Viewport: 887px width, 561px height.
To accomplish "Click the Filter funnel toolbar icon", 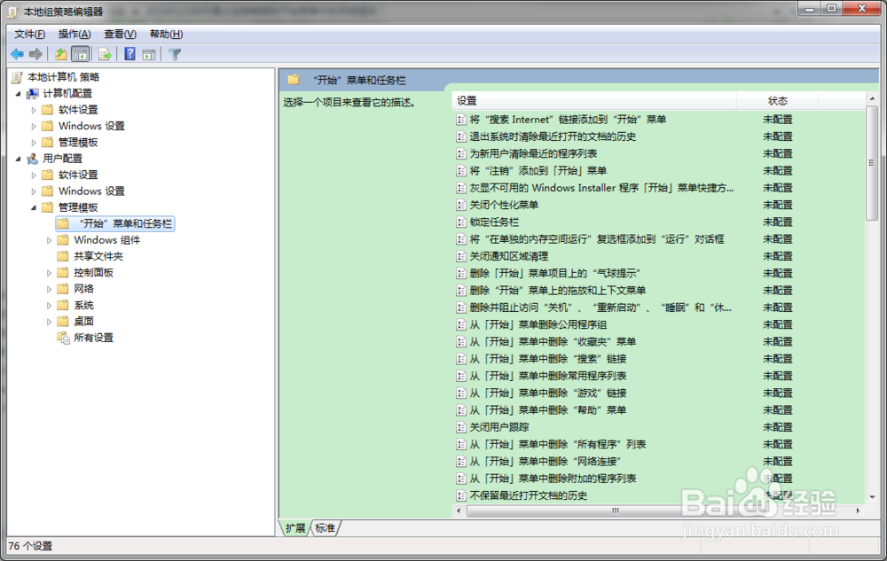I will (x=175, y=54).
